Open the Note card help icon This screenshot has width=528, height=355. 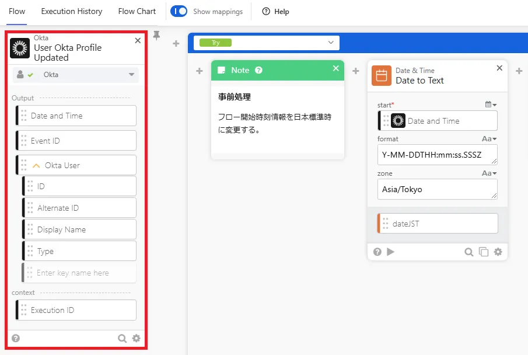click(258, 70)
